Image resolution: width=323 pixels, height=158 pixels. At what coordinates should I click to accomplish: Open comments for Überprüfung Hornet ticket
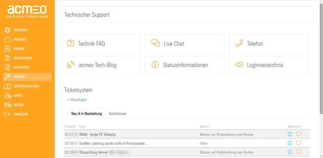pyautogui.click(x=299, y=152)
